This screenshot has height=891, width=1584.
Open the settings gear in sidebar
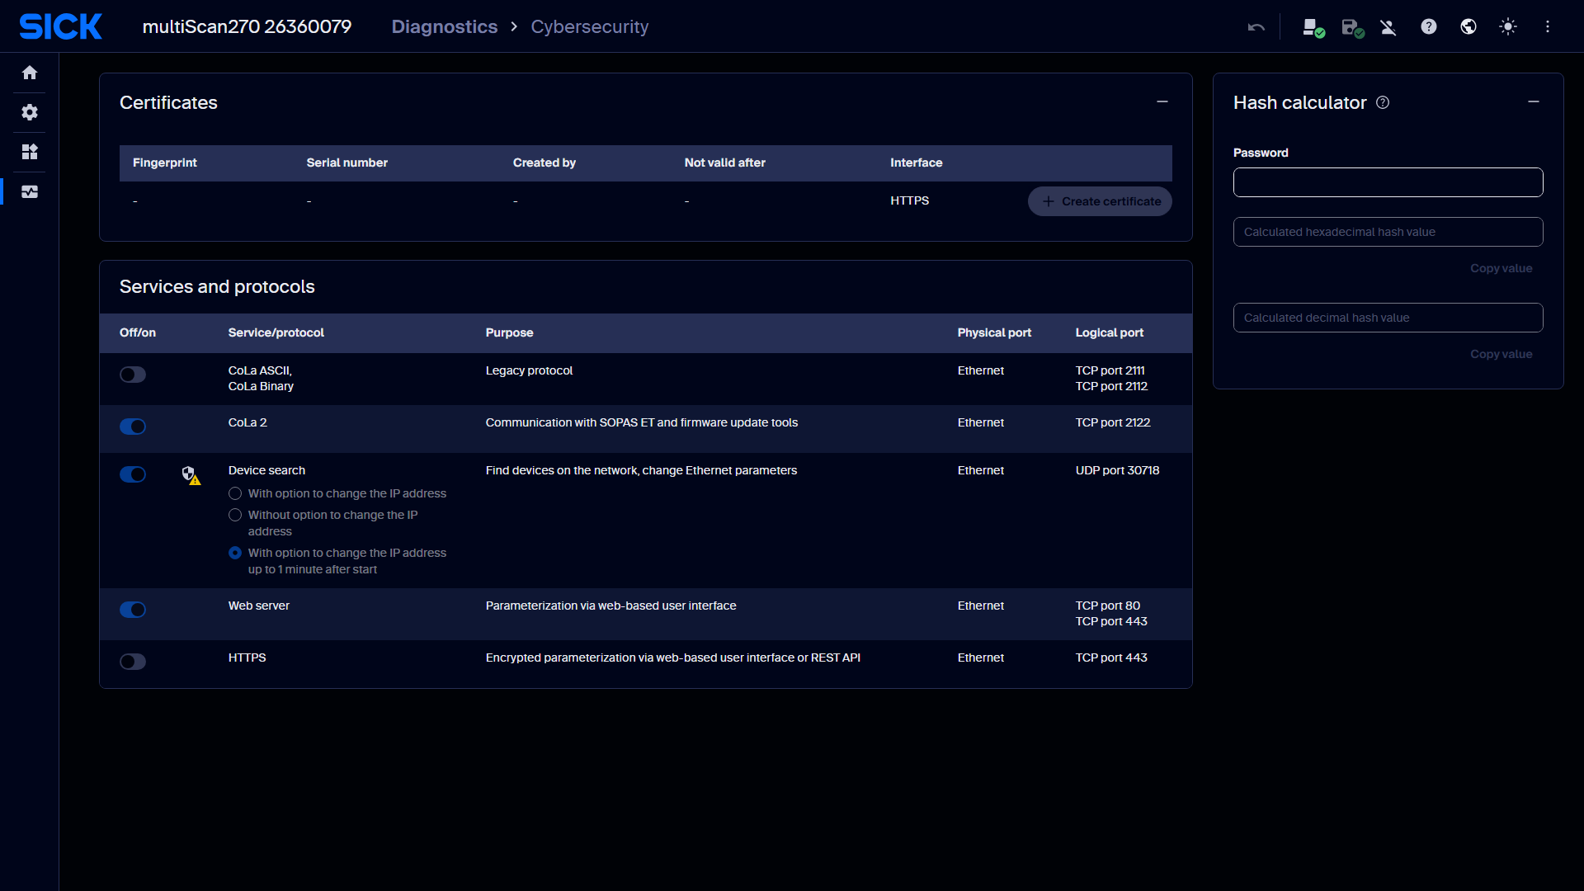click(x=30, y=112)
